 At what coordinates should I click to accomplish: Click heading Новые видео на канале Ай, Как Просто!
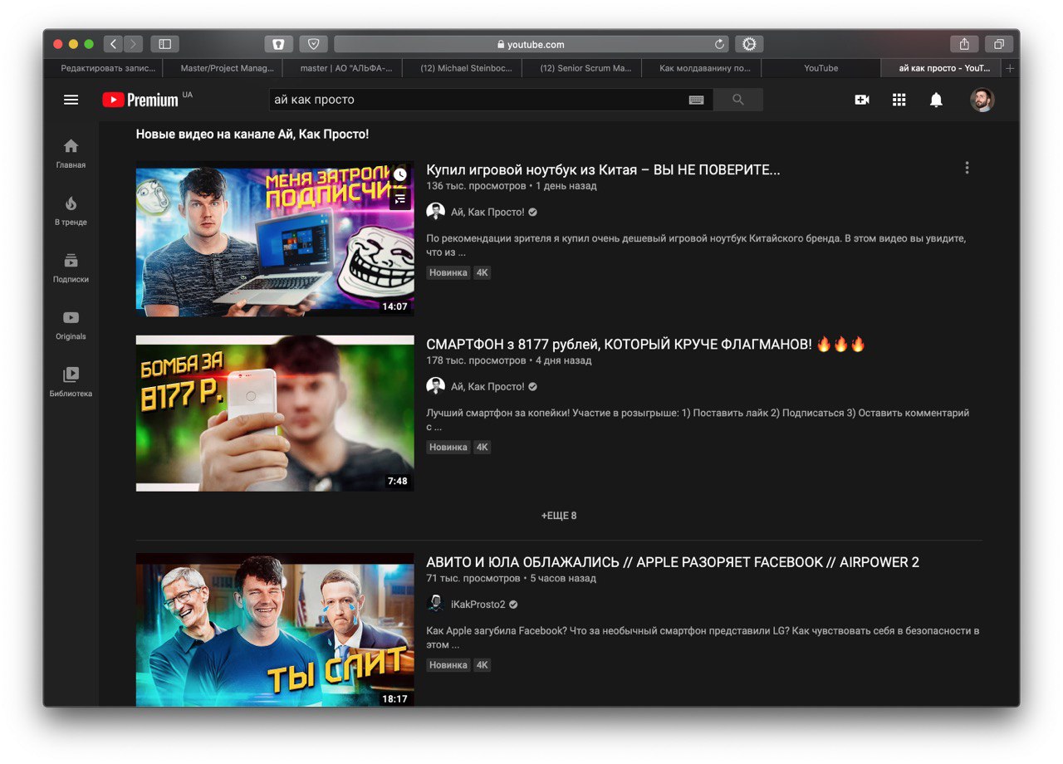pos(252,134)
